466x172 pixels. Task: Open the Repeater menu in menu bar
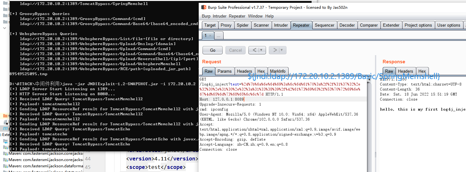[x=237, y=16]
